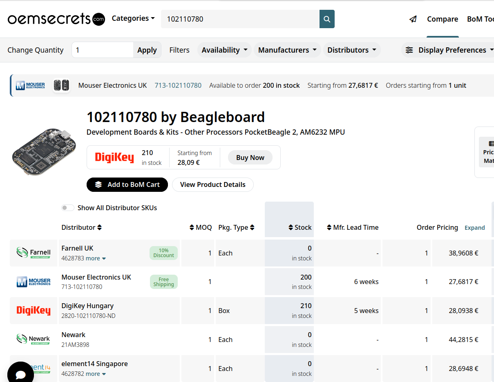Viewport: 494px width, 382px height.
Task: Click the Mouser logo in banner
Action: pyautogui.click(x=30, y=86)
